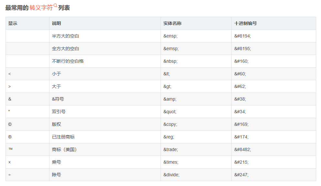Click the &#8195; decimal code cell
The image size is (321, 186).
click(x=243, y=49)
